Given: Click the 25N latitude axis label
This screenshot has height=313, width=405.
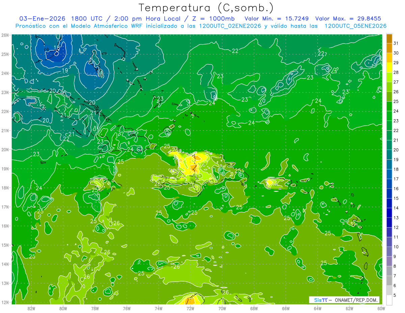Looking at the screenshot, I should point(5,54).
